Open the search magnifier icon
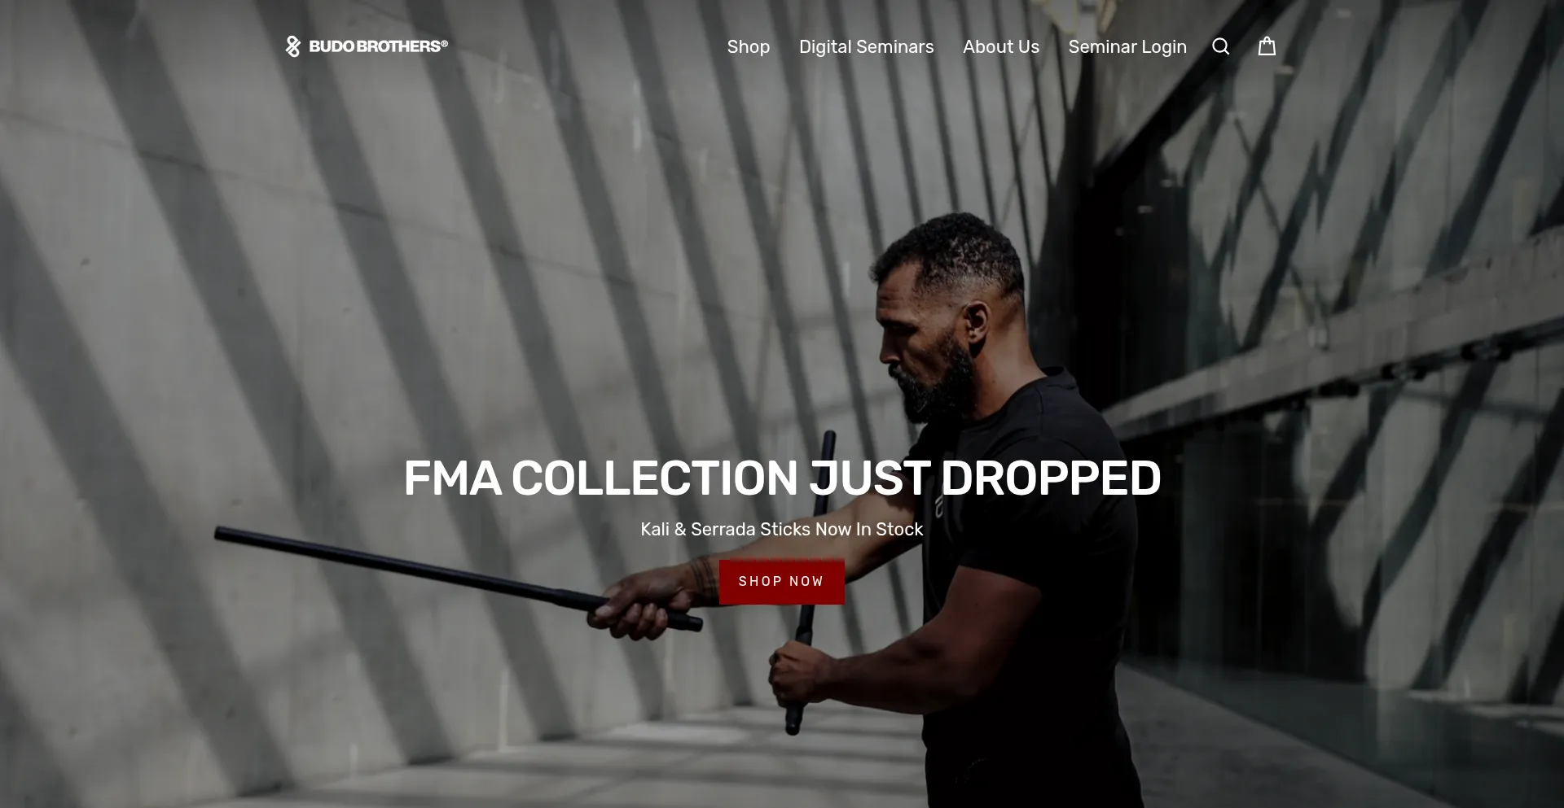This screenshot has height=808, width=1564. 1220,46
